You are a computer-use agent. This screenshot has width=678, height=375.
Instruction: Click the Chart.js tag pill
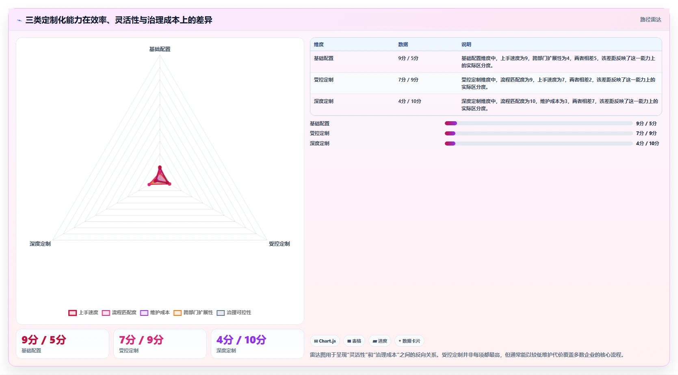pyautogui.click(x=325, y=341)
